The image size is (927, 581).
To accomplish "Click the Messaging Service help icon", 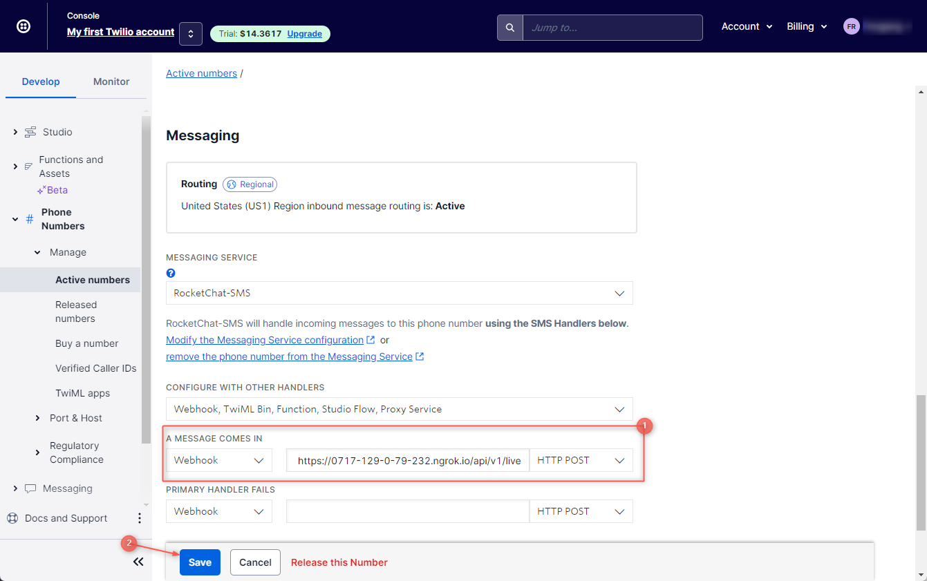I will pyautogui.click(x=171, y=273).
